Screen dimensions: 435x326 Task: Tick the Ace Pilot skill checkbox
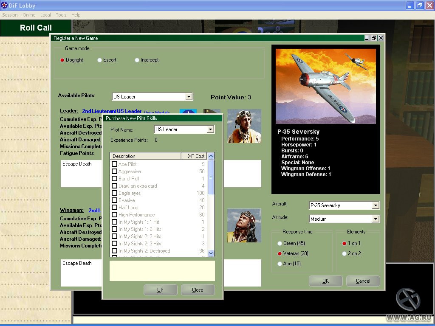click(114, 164)
